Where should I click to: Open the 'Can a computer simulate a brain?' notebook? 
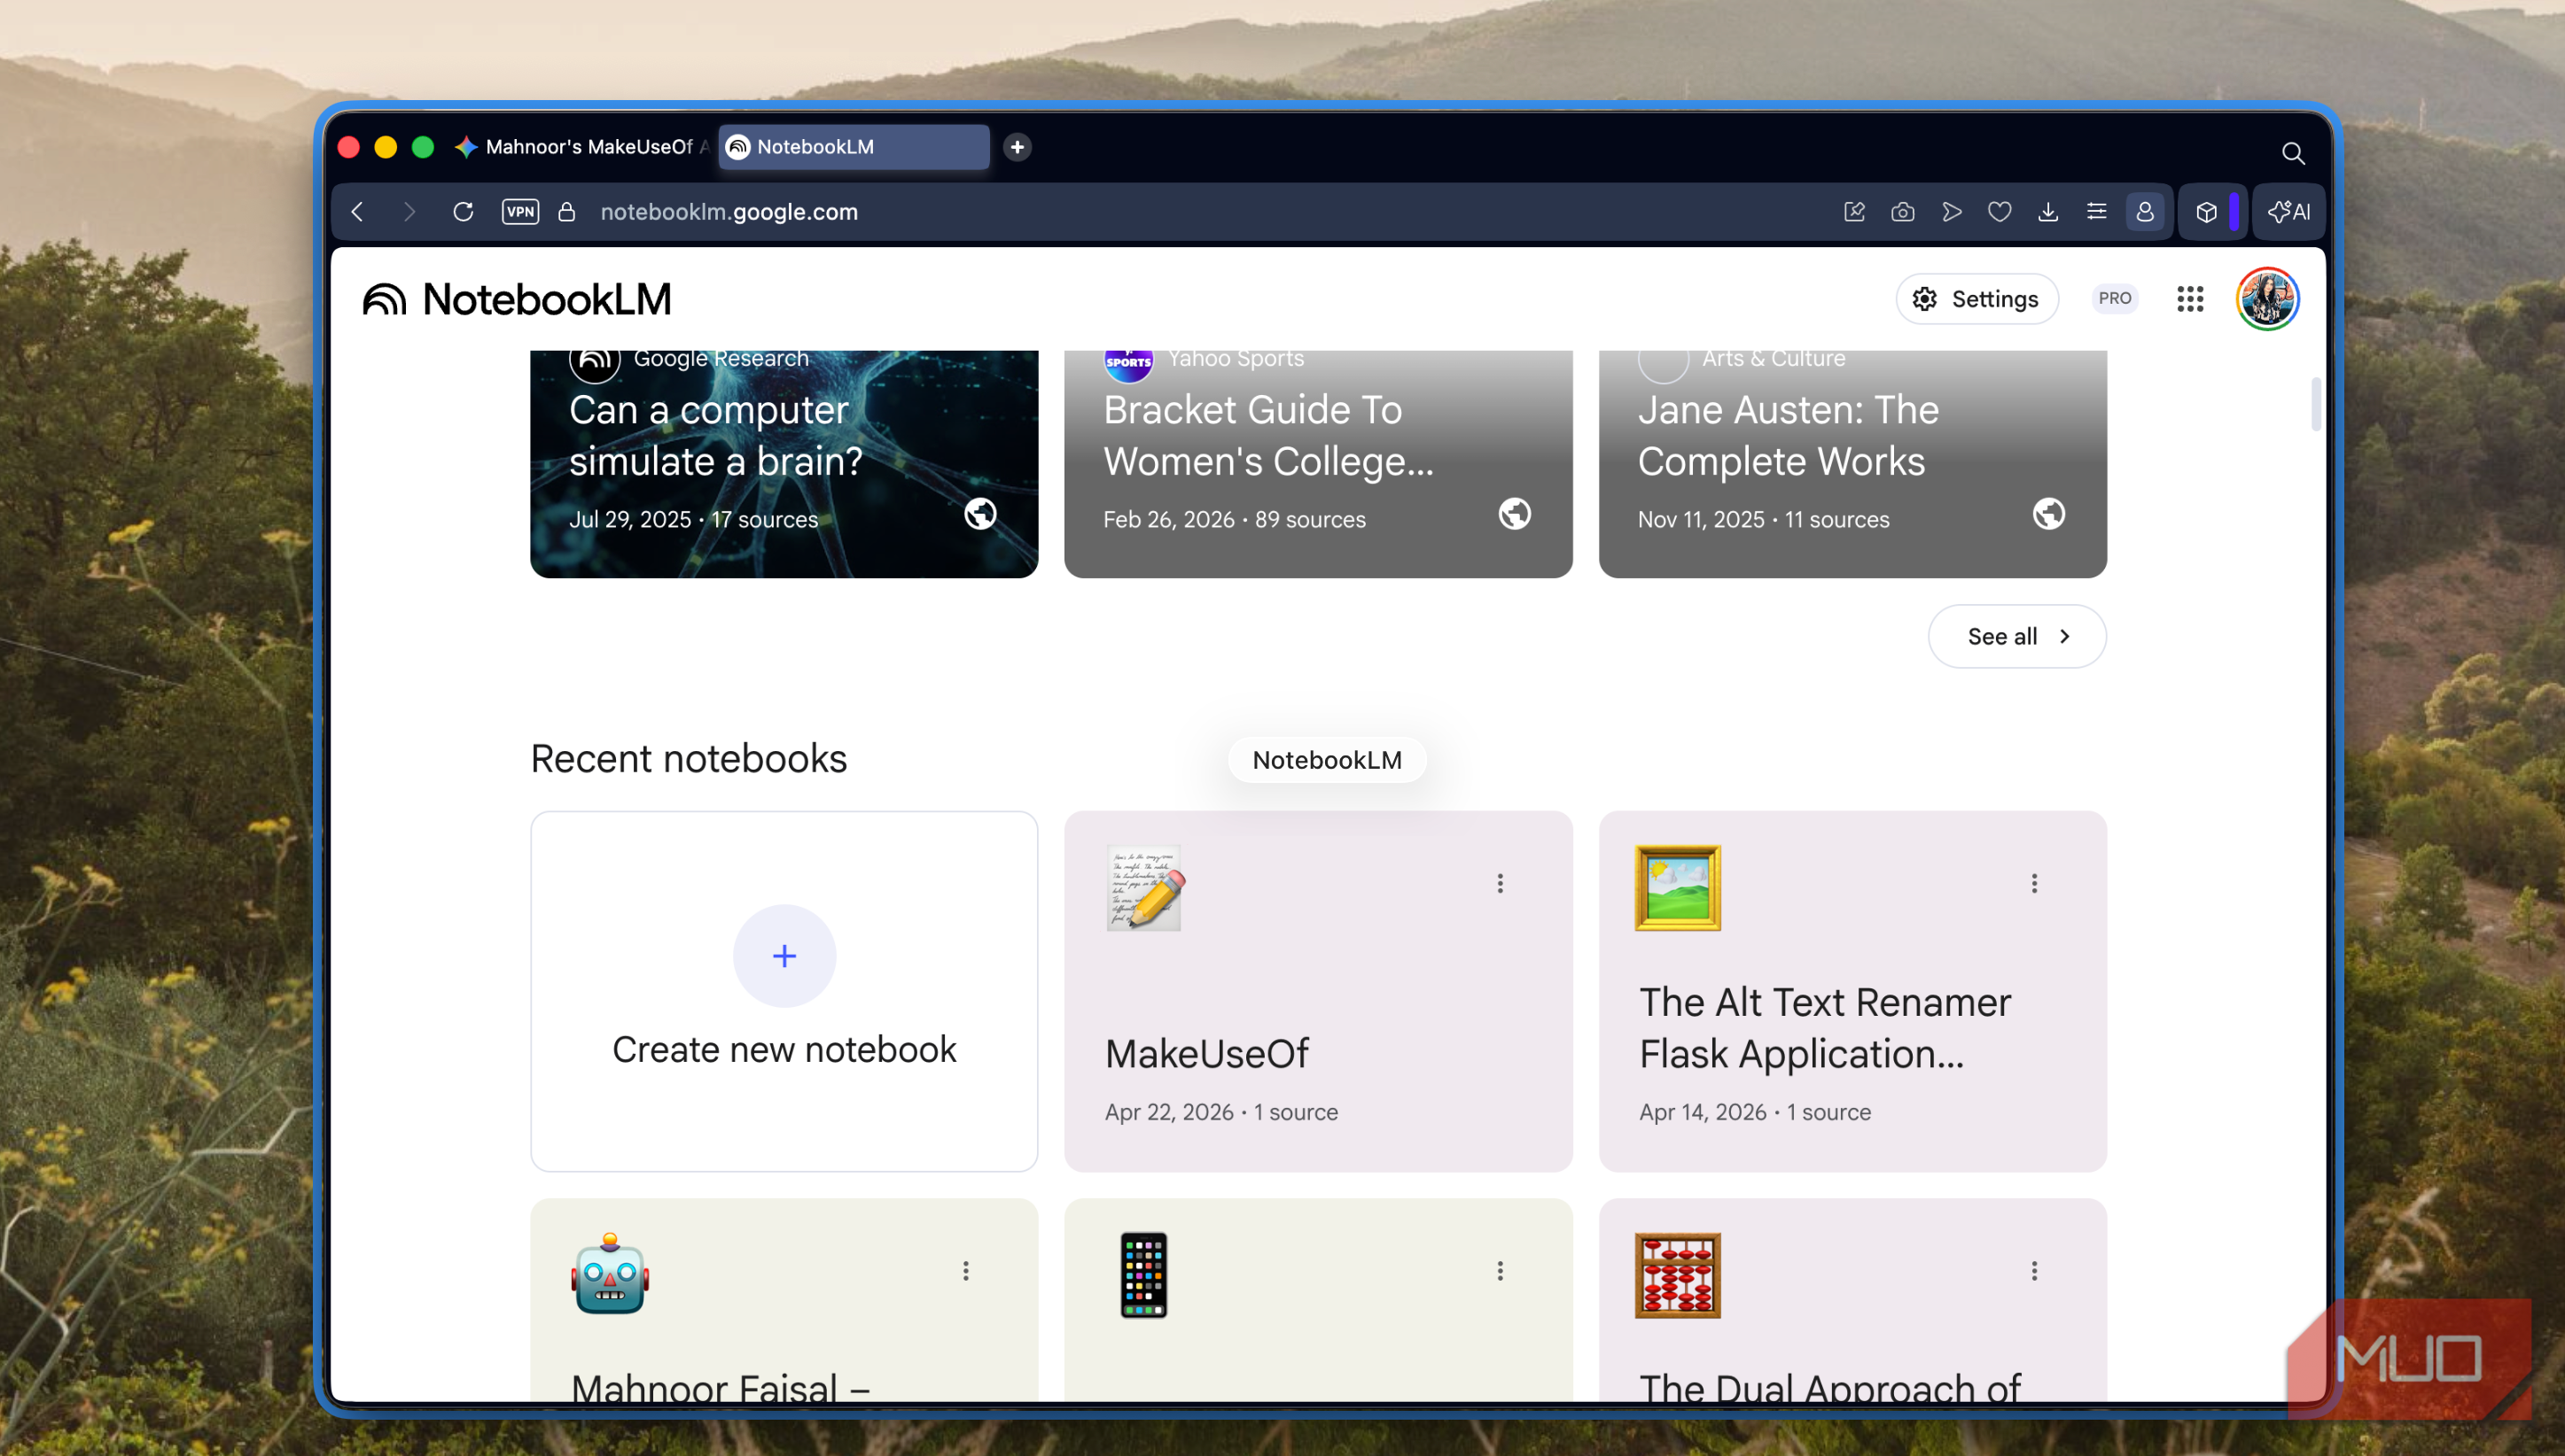click(x=784, y=463)
